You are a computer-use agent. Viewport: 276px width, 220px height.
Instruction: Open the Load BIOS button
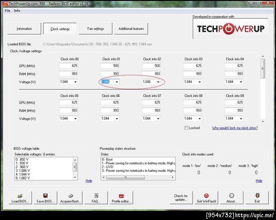pyautogui.click(x=20, y=197)
